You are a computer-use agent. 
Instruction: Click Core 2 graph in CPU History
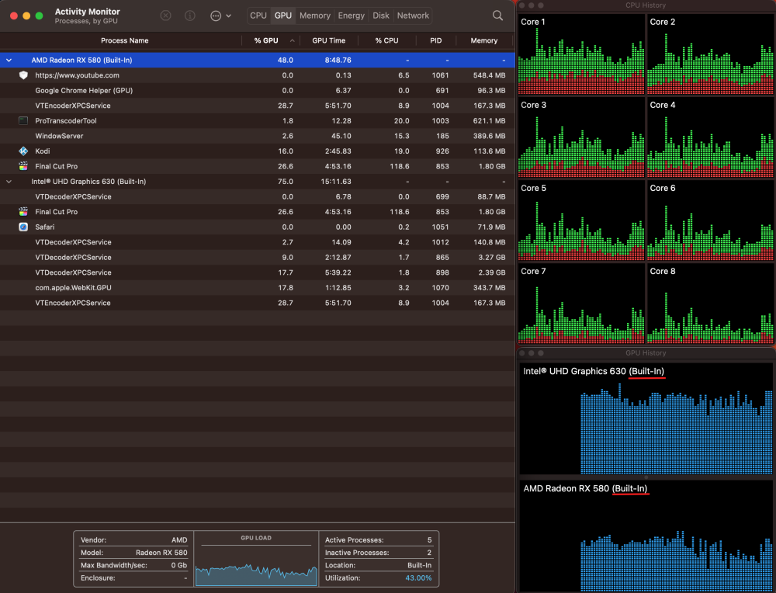[710, 54]
